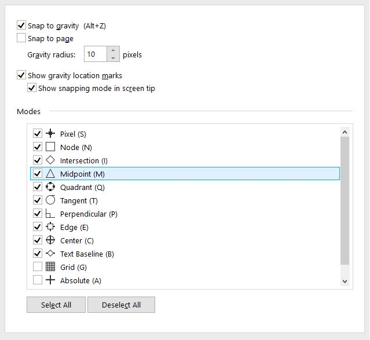
Task: Enable the Snap to page checkbox
Action: tap(21, 38)
